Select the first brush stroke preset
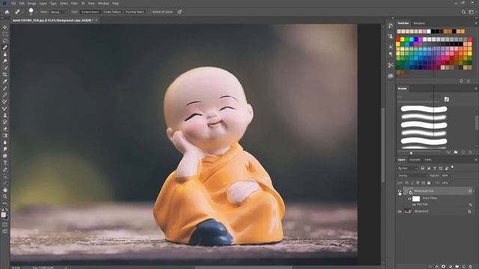Image resolution: width=479 pixels, height=269 pixels. point(424,109)
